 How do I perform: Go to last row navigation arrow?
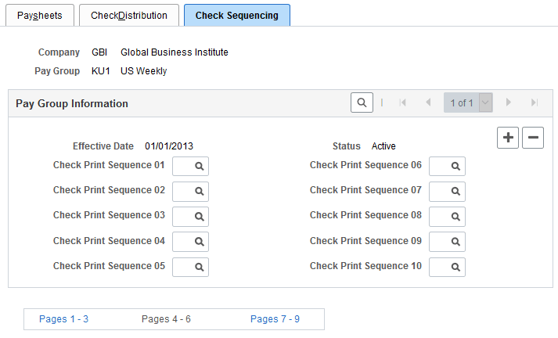(x=534, y=102)
